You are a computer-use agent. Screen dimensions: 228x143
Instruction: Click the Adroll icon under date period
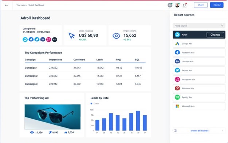coord(25,39)
